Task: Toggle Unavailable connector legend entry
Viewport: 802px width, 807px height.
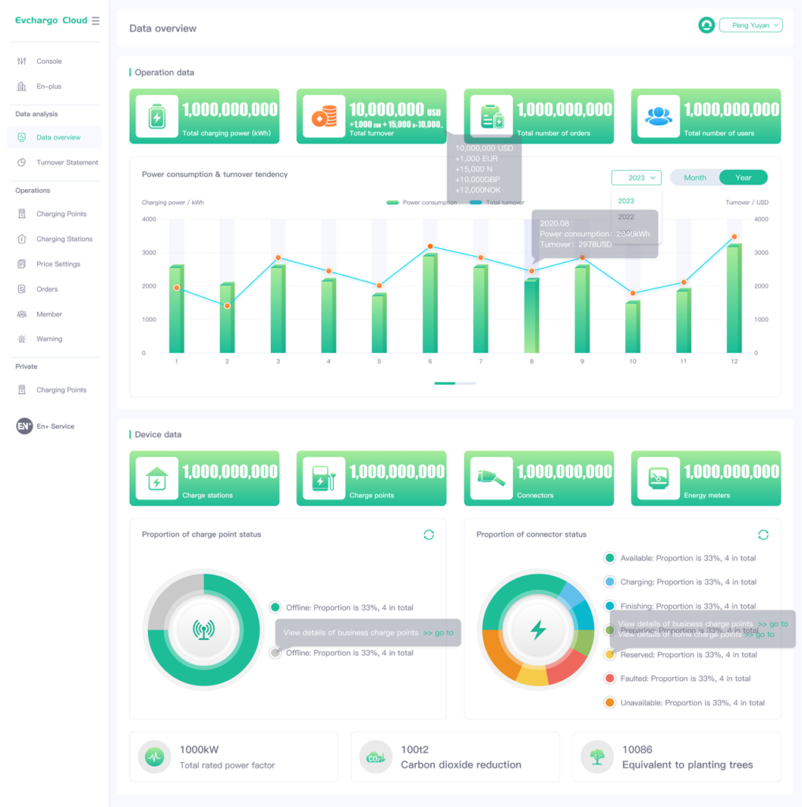Action: coord(684,703)
